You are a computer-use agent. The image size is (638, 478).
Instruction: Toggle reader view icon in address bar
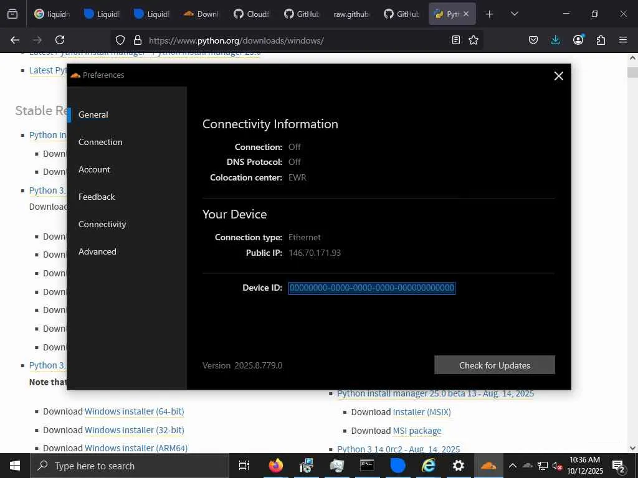click(x=456, y=40)
